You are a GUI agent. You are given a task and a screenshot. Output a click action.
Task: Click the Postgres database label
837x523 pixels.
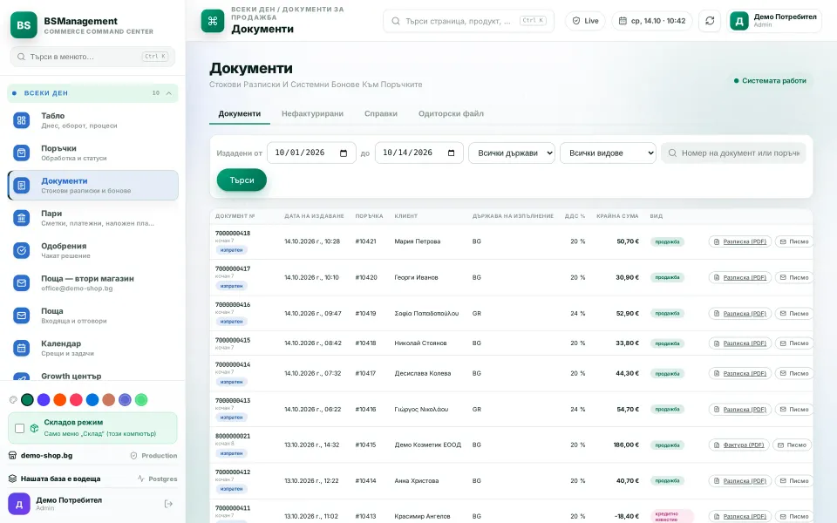pyautogui.click(x=157, y=479)
